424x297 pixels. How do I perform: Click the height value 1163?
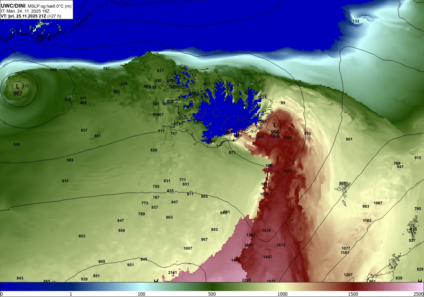(367, 221)
